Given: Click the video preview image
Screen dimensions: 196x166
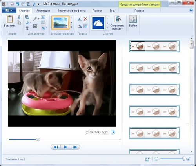Looking at the screenshot, I should pos(62,83).
